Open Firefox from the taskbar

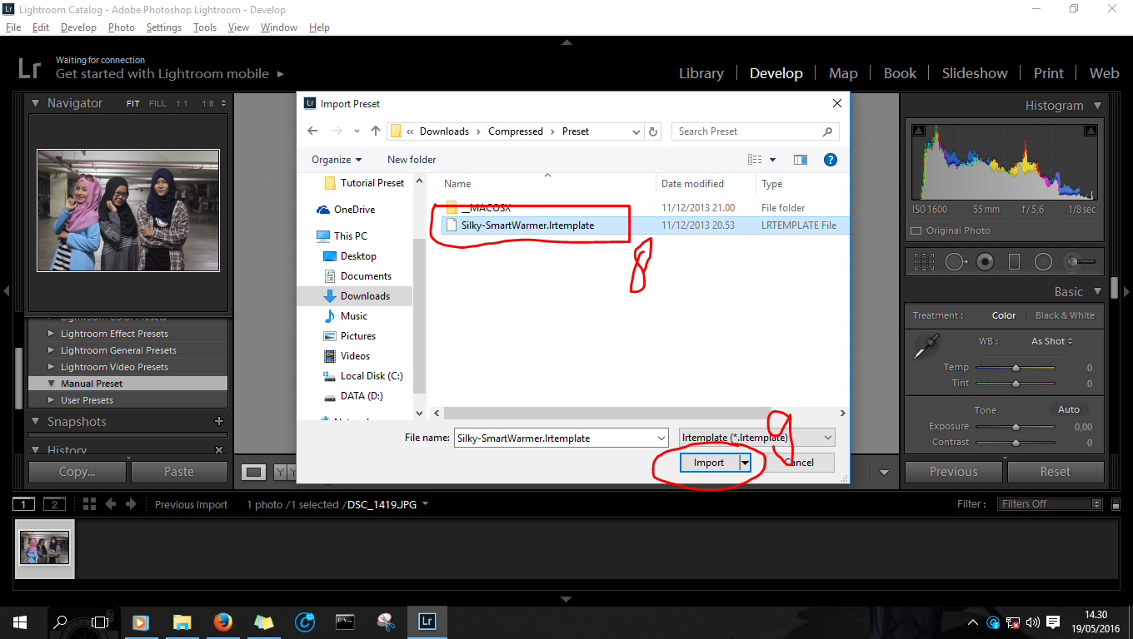coord(222,622)
